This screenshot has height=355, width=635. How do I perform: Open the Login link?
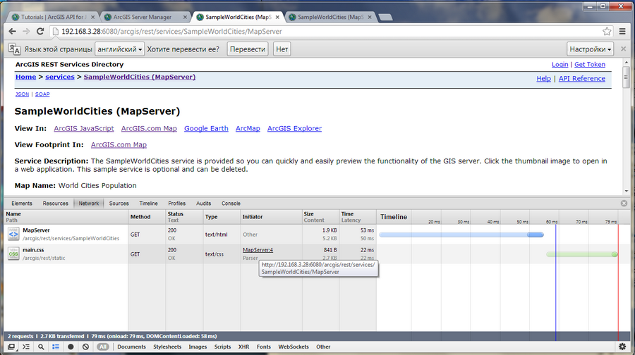[560, 64]
